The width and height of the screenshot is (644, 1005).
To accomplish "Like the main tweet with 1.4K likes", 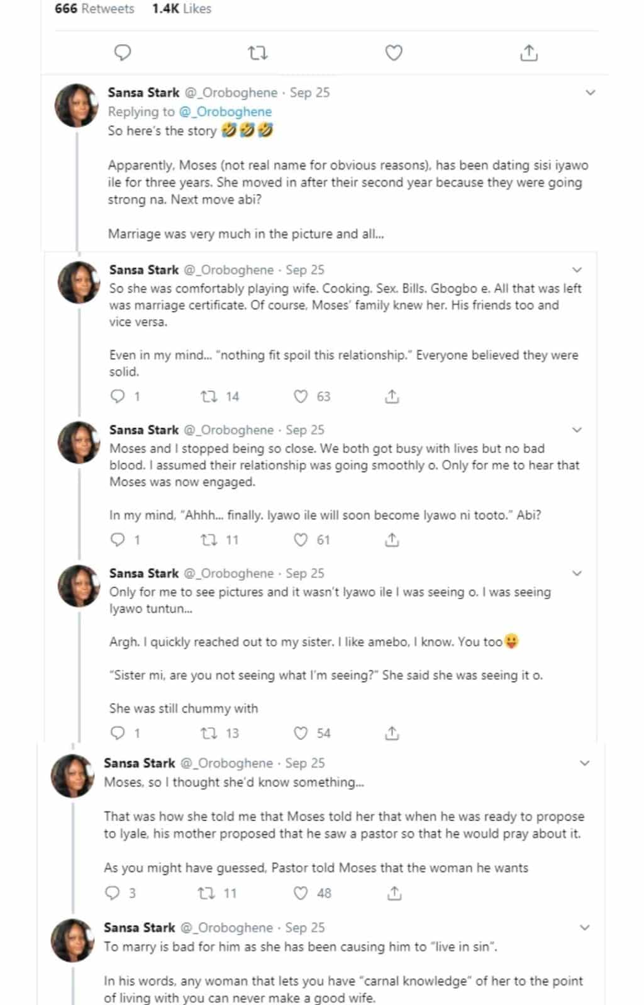I will click(394, 53).
